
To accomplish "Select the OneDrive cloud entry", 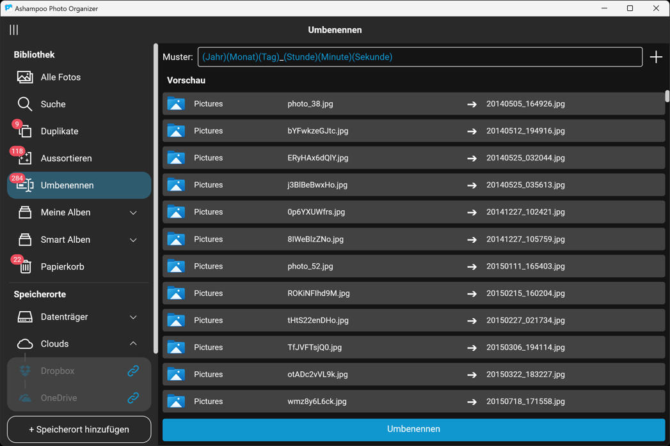I will 79,398.
